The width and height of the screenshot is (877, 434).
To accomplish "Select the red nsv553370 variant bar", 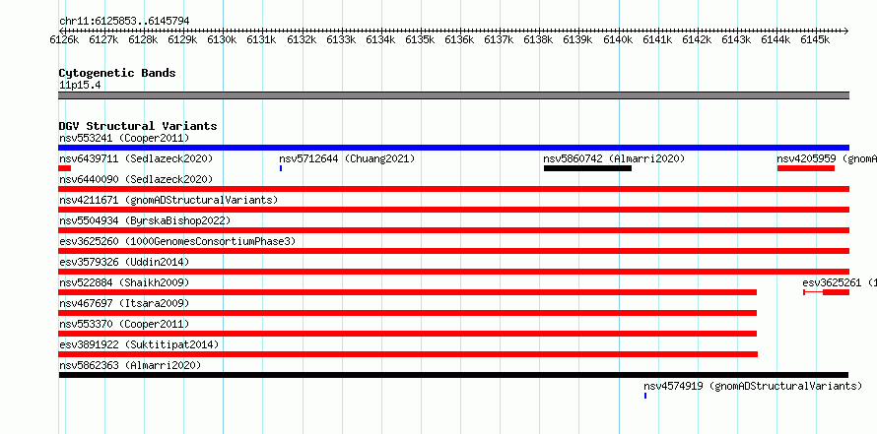I will [408, 334].
